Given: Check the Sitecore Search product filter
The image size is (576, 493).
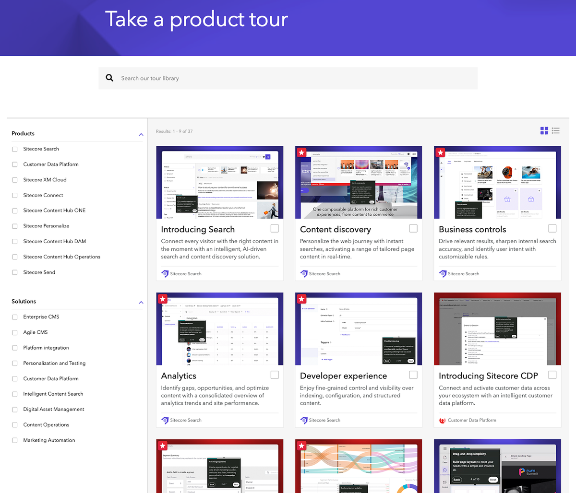Looking at the screenshot, I should (x=15, y=149).
